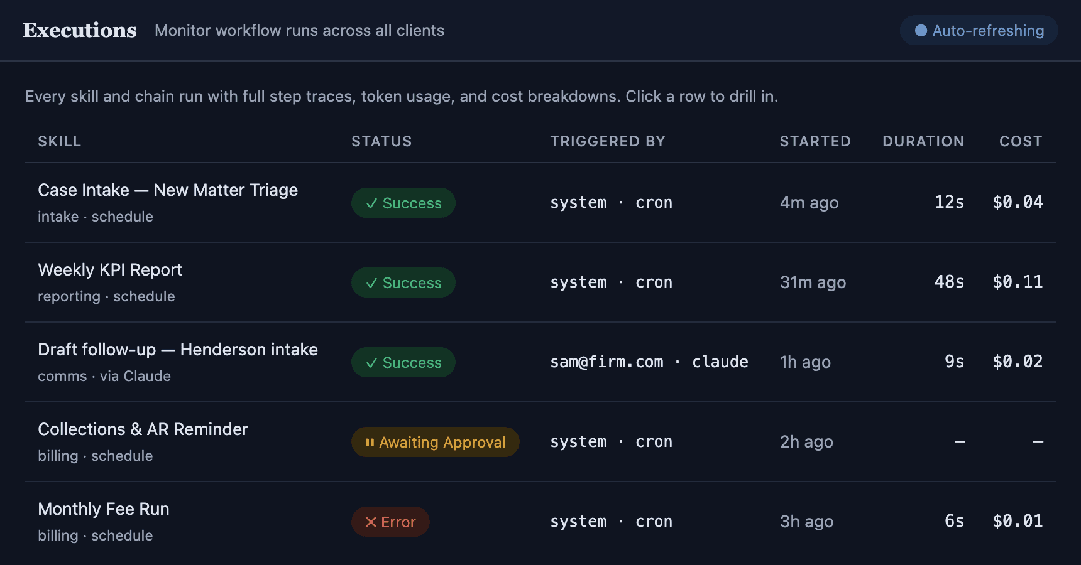This screenshot has height=565, width=1081.
Task: Click pause icon in Awaiting Approval badge
Action: (370, 443)
